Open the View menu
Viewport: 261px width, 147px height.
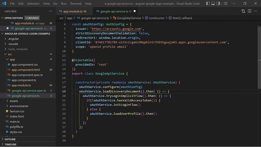click(46, 4)
